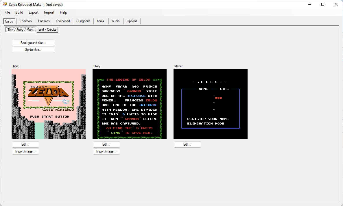Click Import image... under the Story card
The height and width of the screenshot is (206, 343).
[106, 152]
